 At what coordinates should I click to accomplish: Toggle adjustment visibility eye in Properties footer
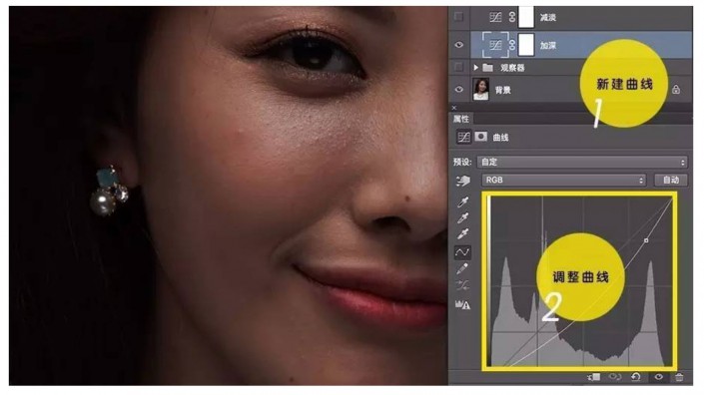(659, 377)
